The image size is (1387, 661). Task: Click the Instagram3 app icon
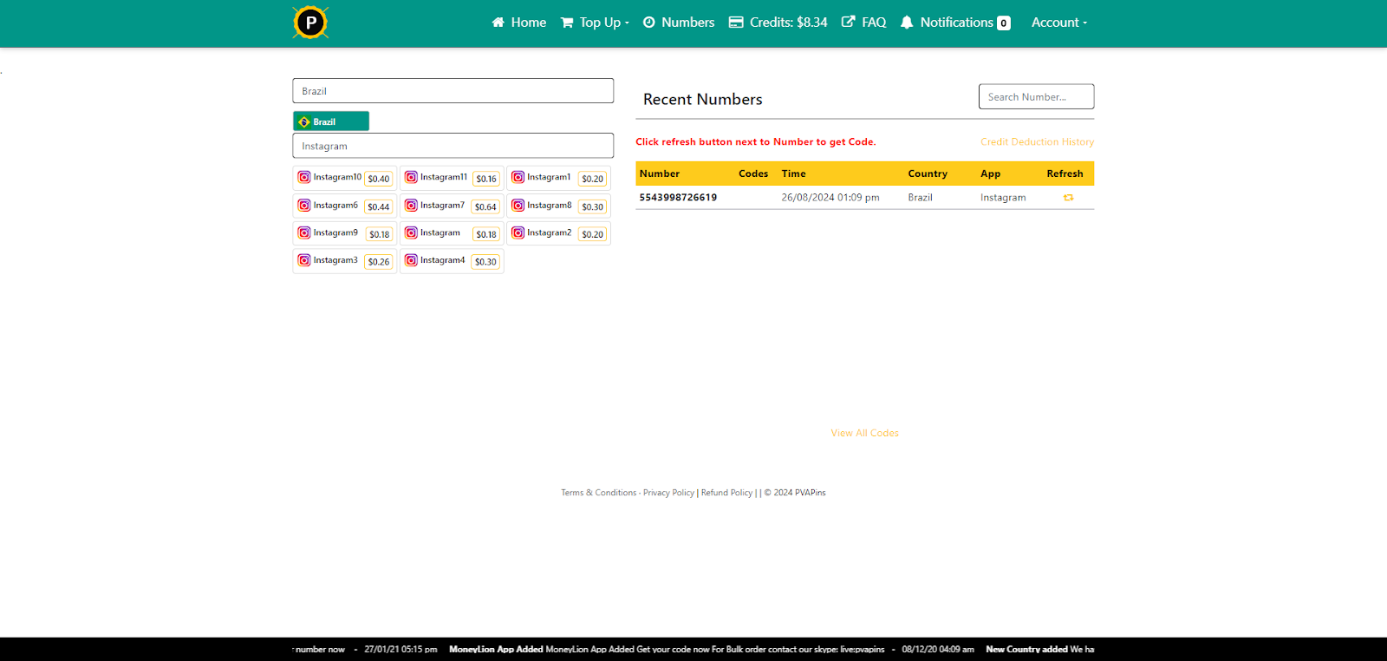[x=304, y=260]
